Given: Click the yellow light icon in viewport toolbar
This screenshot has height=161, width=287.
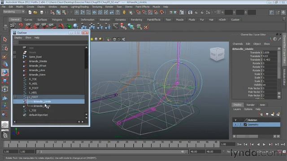Looking at the screenshot, I should point(92,39).
